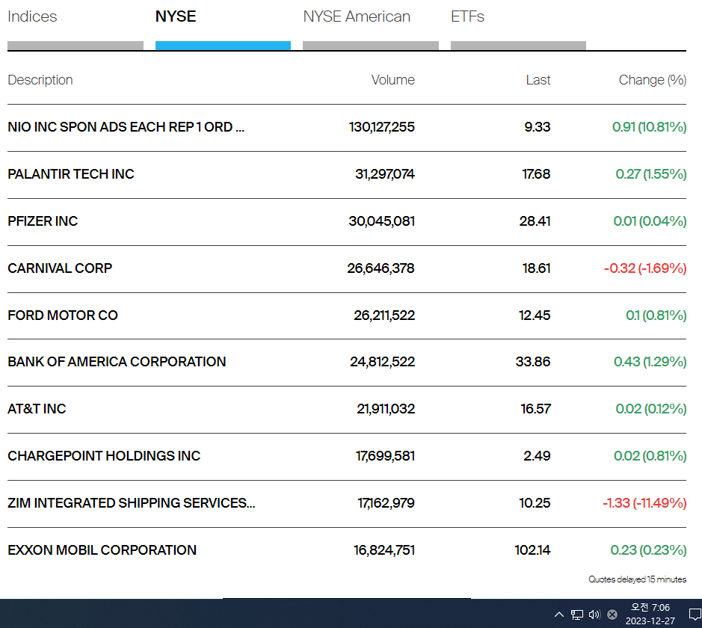
Task: Click the Last column header
Action: click(x=538, y=80)
